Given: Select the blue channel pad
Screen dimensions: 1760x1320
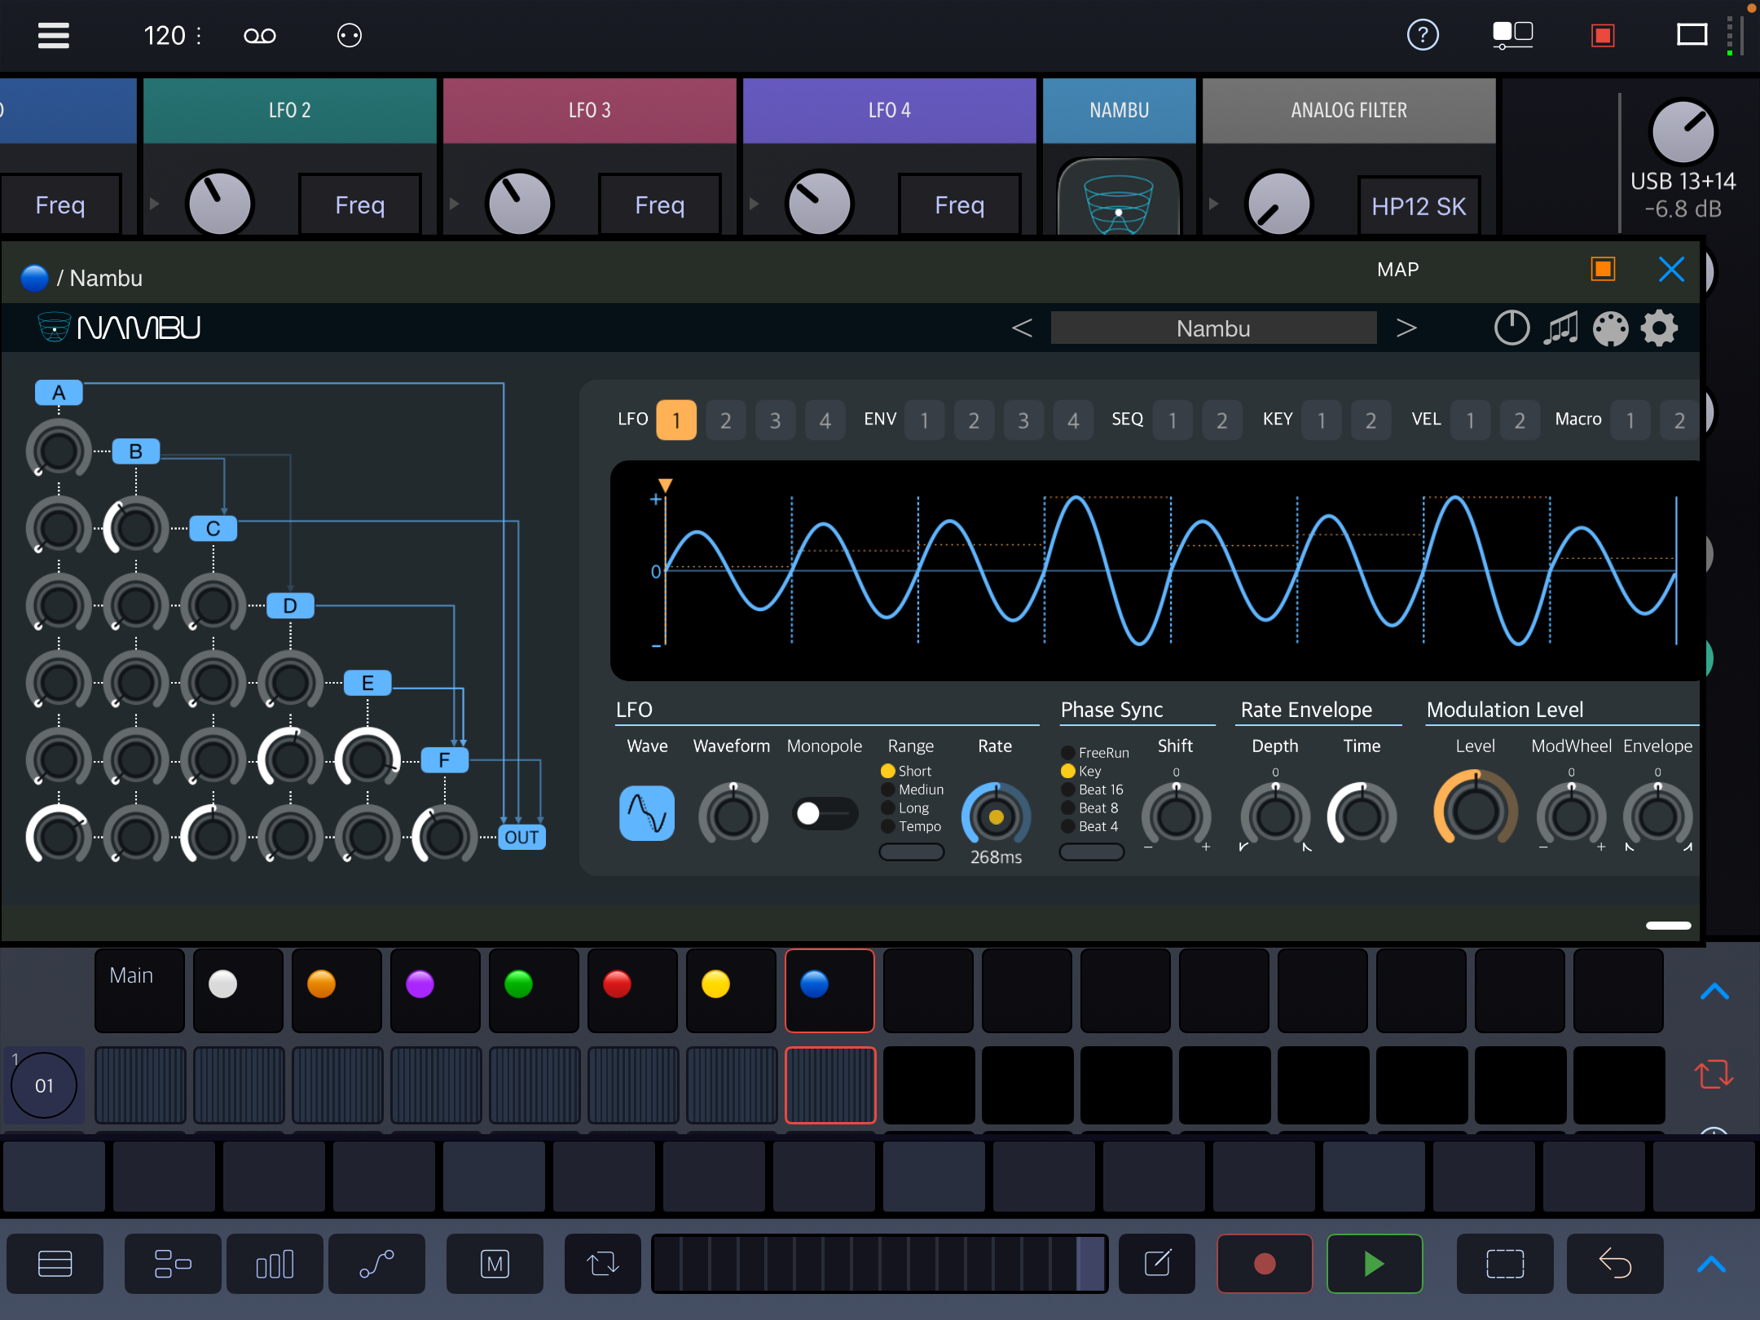Looking at the screenshot, I should pos(829,990).
